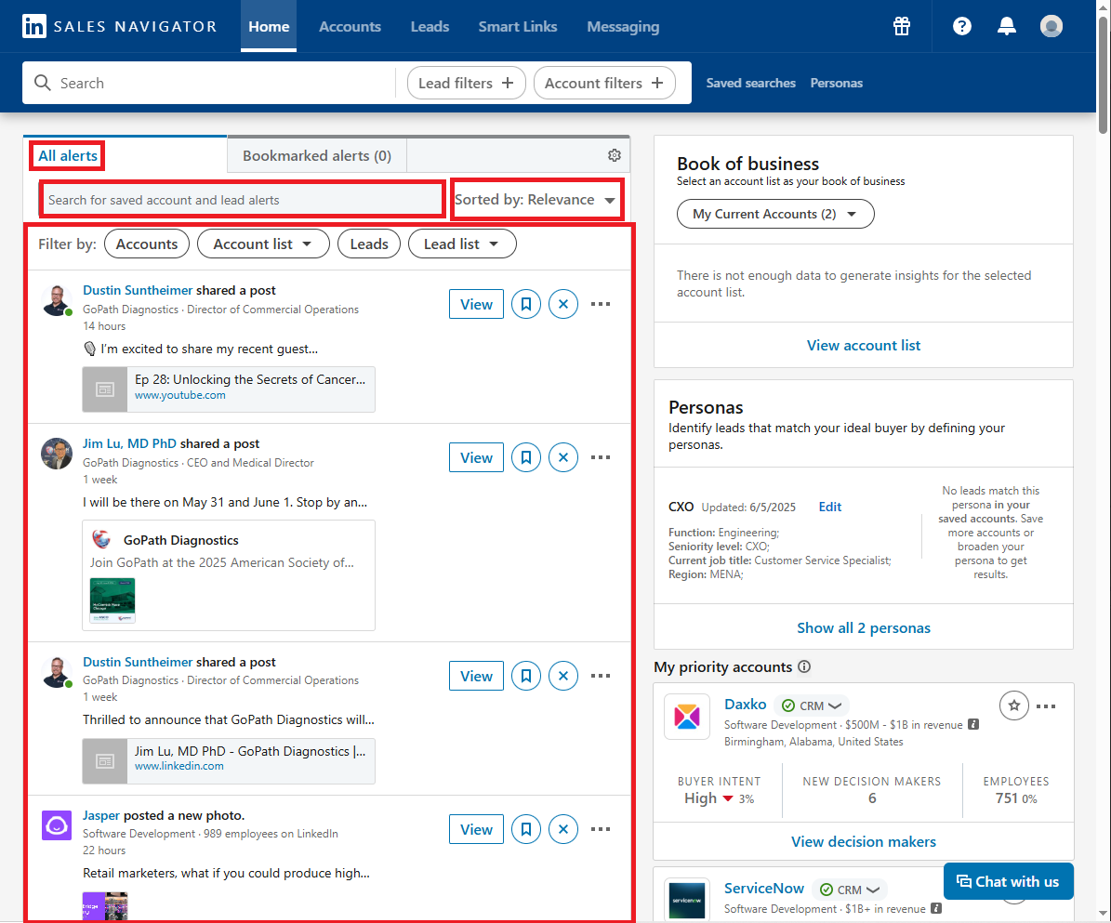Open the Leads navigation tab
The width and height of the screenshot is (1111, 923).
click(430, 26)
